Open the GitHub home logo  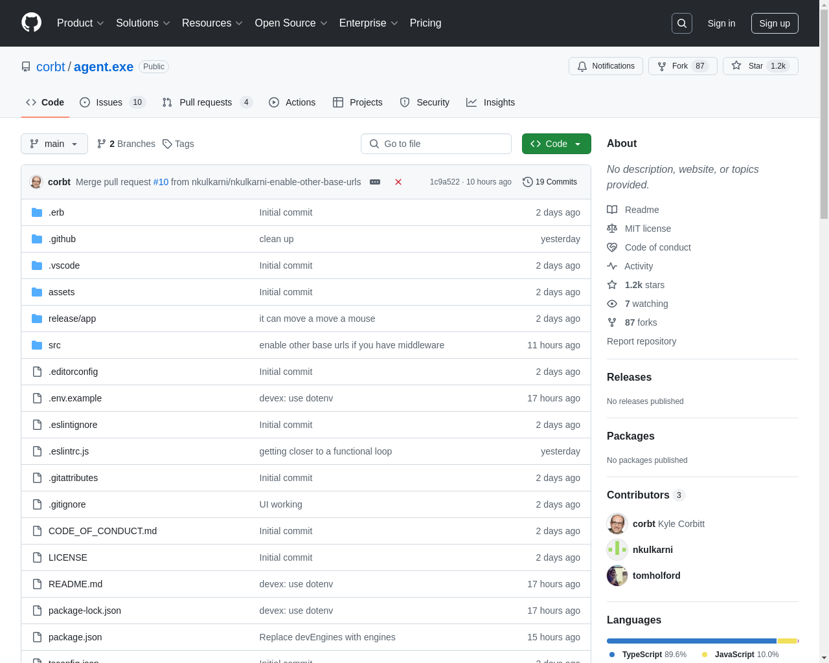pos(31,23)
